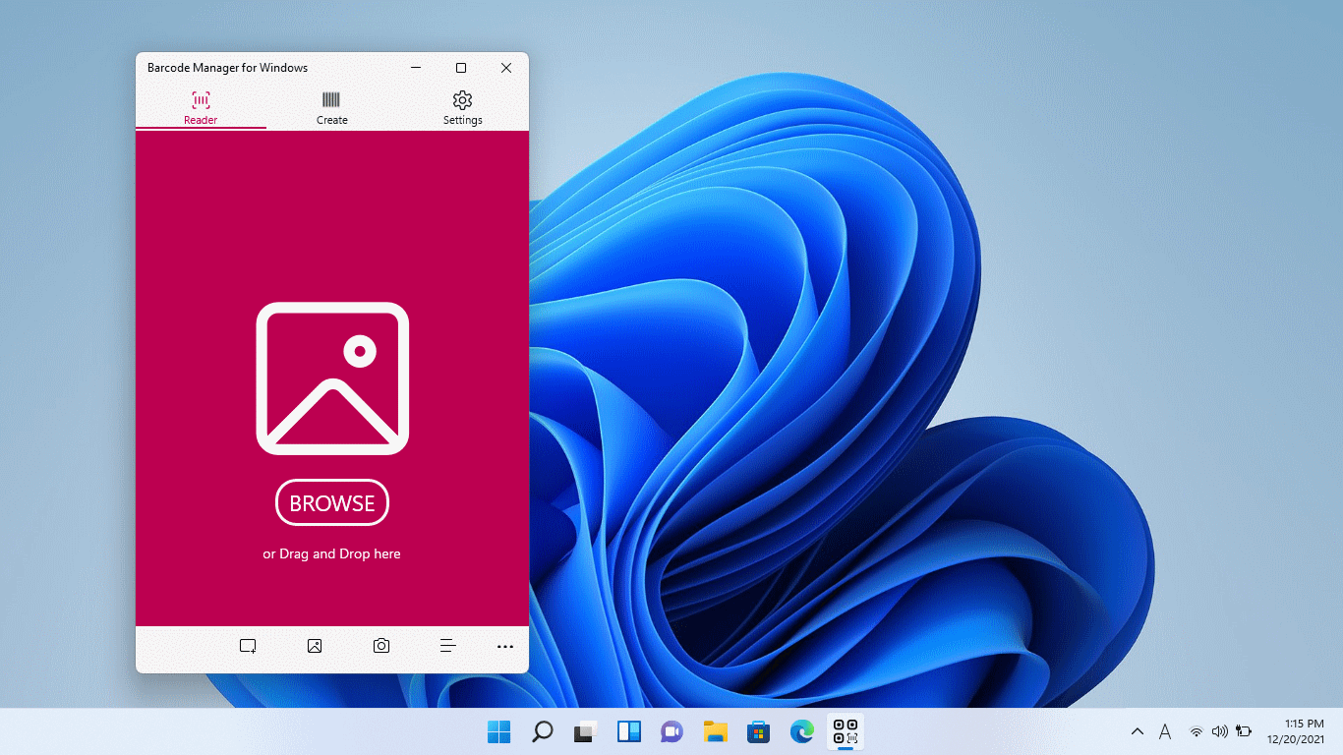Open the volume slider from the tray
The height and width of the screenshot is (755, 1343).
(x=1219, y=731)
